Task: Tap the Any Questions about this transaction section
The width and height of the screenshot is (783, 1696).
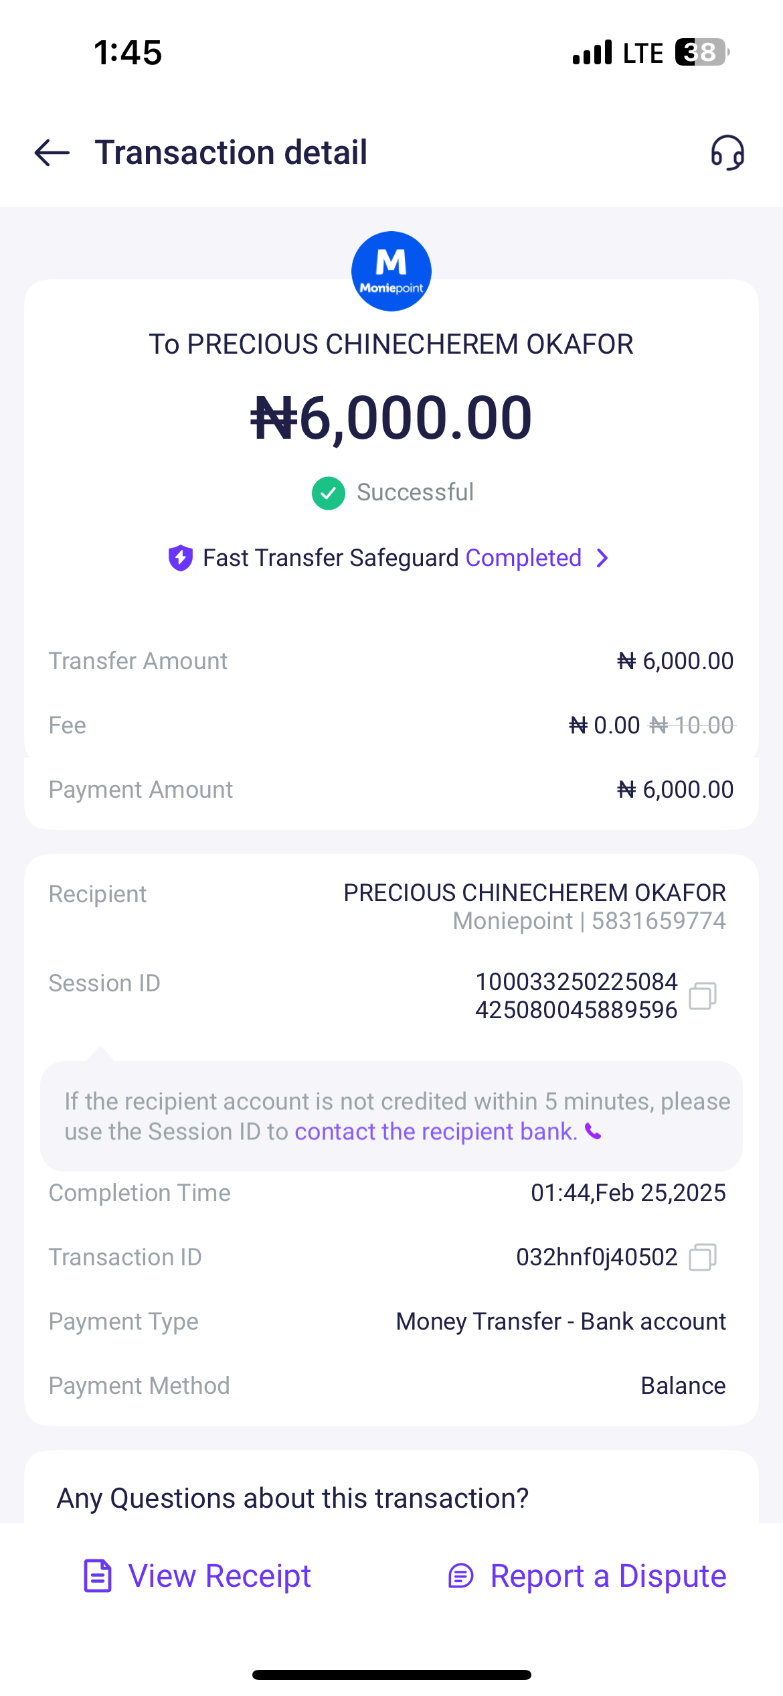Action: [x=293, y=1498]
